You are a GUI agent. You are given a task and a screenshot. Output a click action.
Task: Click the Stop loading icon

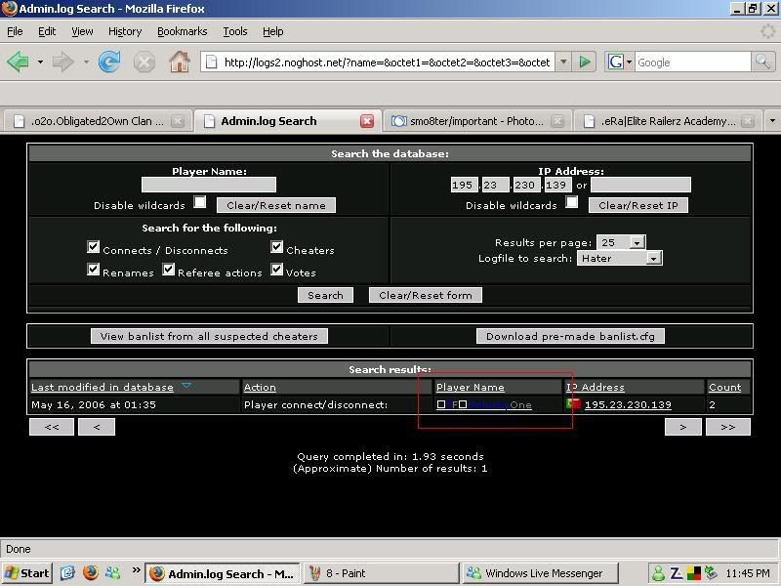pyautogui.click(x=144, y=63)
